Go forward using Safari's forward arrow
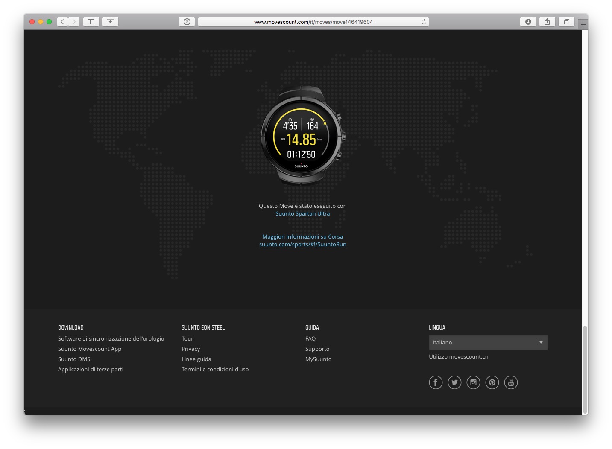 [74, 22]
